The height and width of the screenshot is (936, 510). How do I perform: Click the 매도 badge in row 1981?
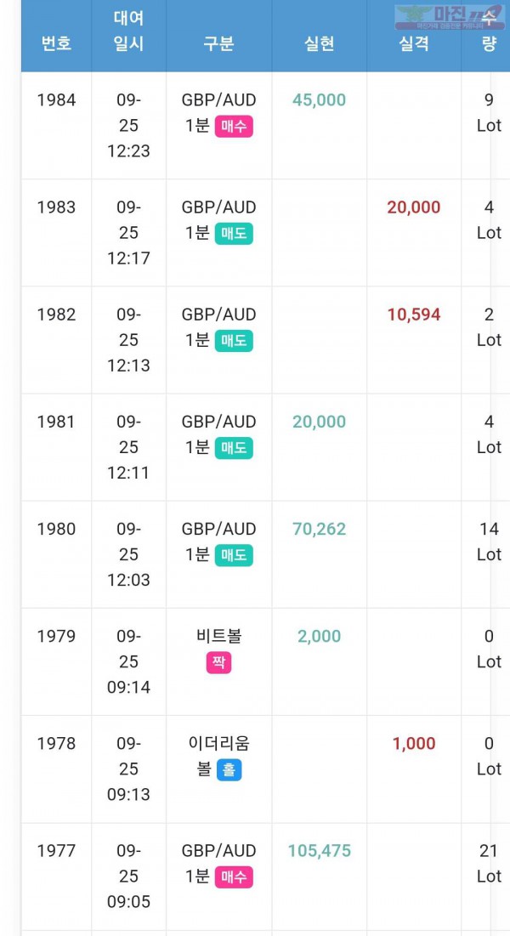pyautogui.click(x=233, y=447)
